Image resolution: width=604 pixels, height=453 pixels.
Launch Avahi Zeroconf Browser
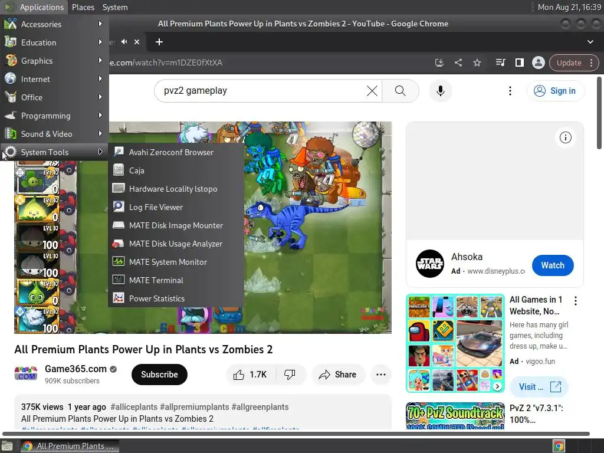[x=176, y=152]
